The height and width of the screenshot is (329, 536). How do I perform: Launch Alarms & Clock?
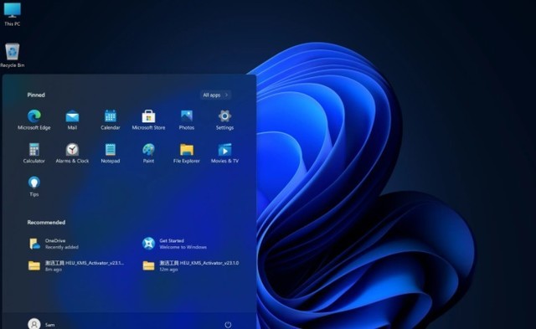click(72, 153)
